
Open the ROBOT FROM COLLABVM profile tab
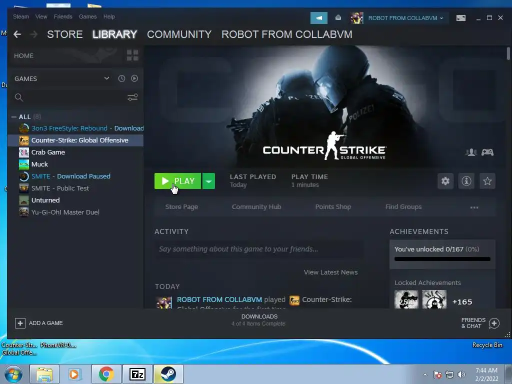pyautogui.click(x=286, y=34)
